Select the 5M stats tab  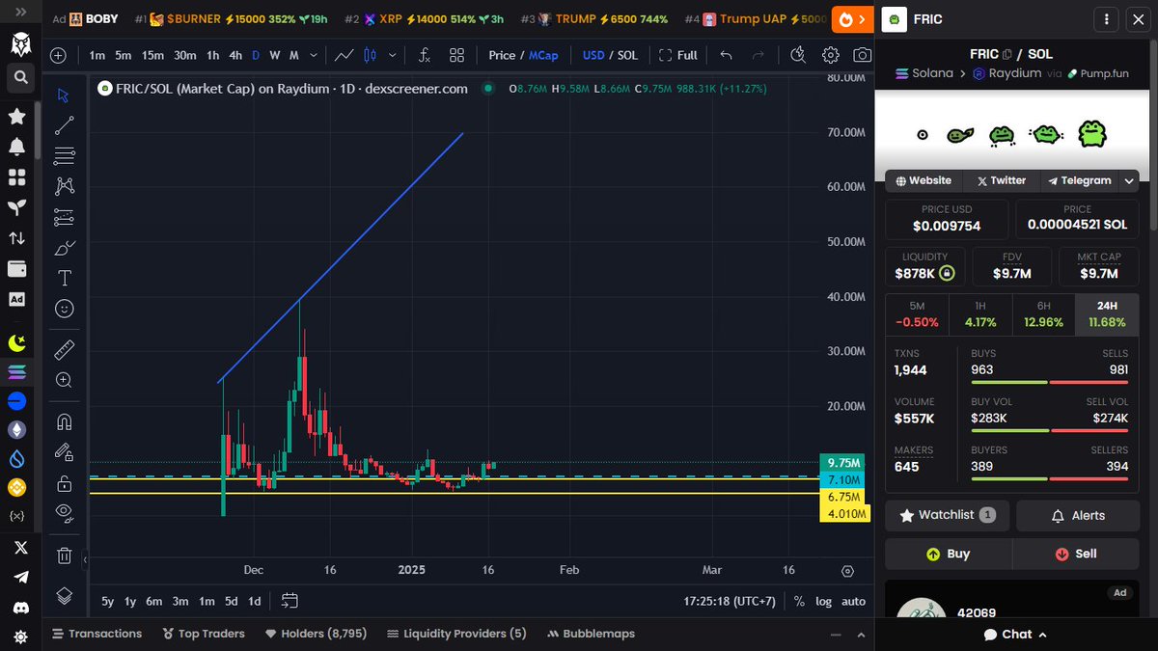click(917, 314)
